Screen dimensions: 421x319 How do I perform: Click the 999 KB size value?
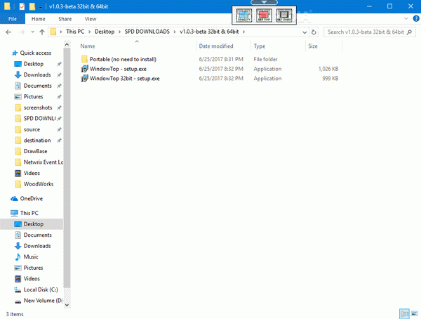pyautogui.click(x=330, y=79)
